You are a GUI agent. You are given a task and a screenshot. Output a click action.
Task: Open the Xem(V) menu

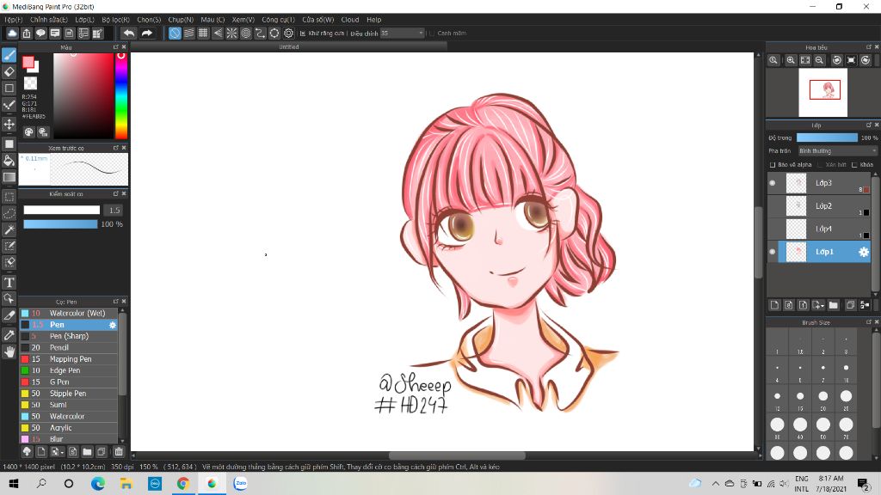point(243,20)
